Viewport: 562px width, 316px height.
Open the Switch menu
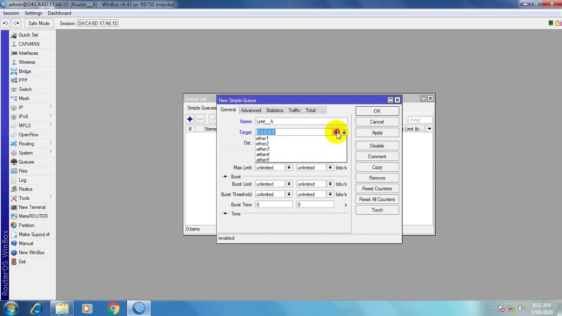coord(25,90)
